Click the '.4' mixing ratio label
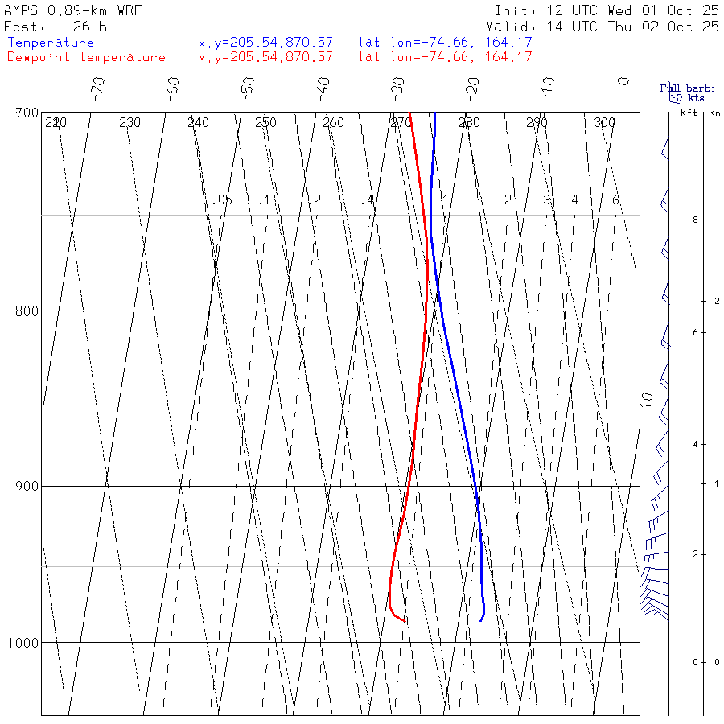 click(368, 200)
